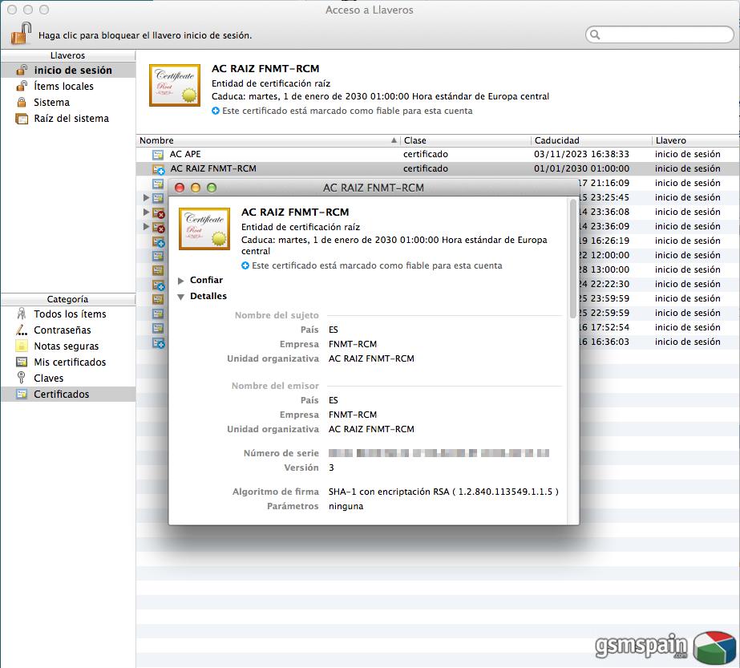The image size is (740, 668).
Task: Click the Empresa value FNMT-RCM under Nombre del sujeto
Action: pos(353,344)
